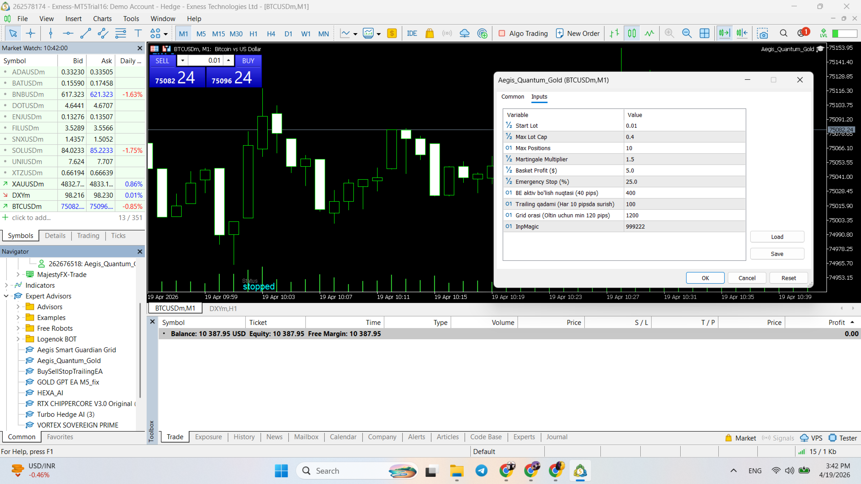This screenshot has height=484, width=861.
Task: Switch chart to H1 timeframe
Action: [x=253, y=34]
